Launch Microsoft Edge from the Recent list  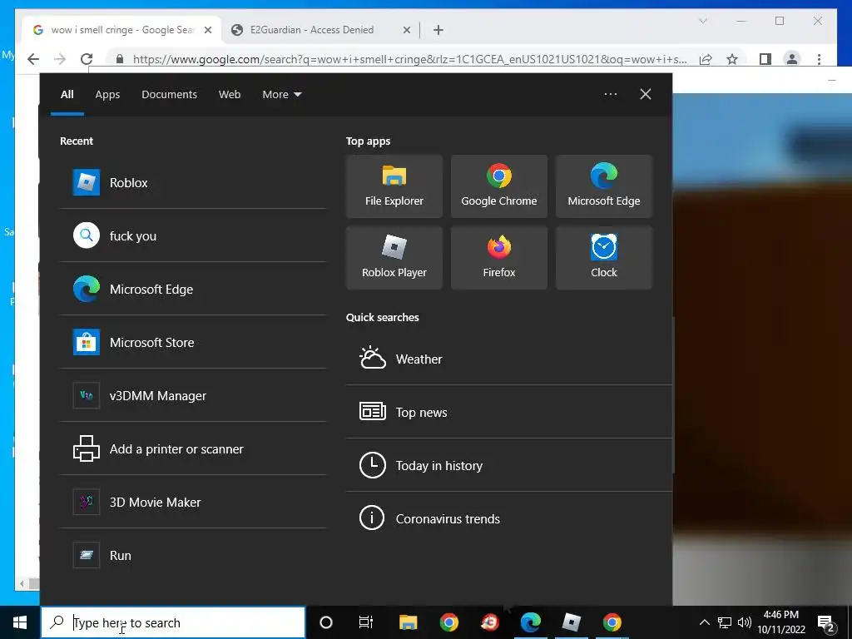click(193, 289)
